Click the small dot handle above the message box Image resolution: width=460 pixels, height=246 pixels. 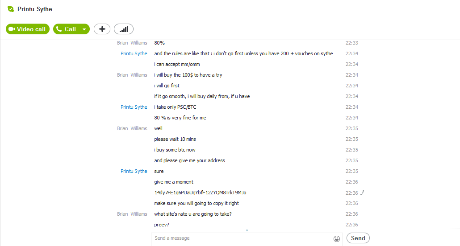tap(247, 230)
